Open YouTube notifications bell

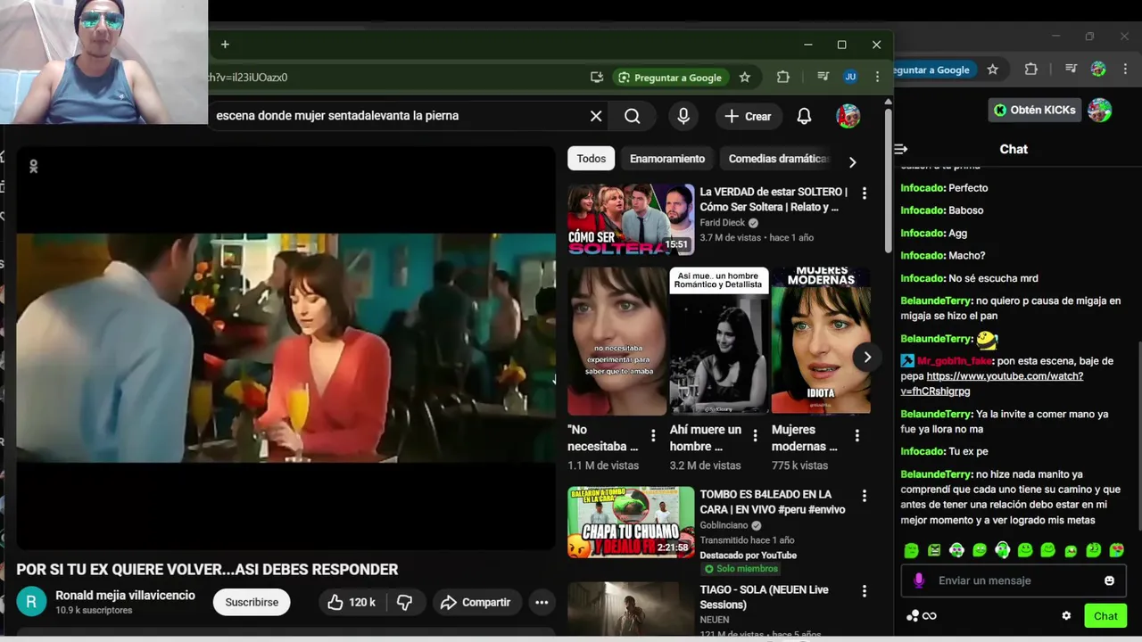click(804, 116)
